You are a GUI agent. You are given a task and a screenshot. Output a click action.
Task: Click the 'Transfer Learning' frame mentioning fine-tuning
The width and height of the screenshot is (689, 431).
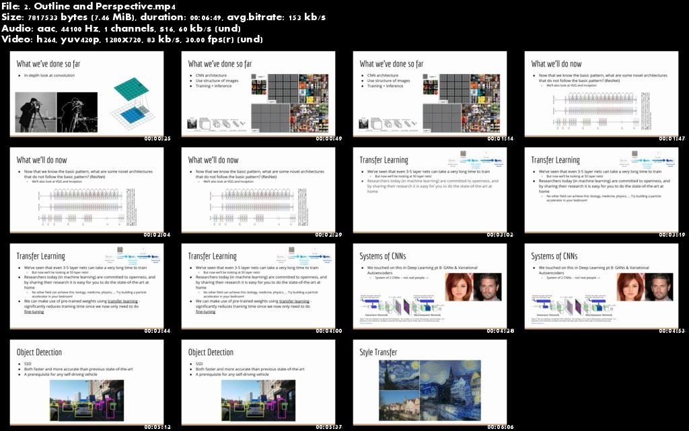point(87,286)
